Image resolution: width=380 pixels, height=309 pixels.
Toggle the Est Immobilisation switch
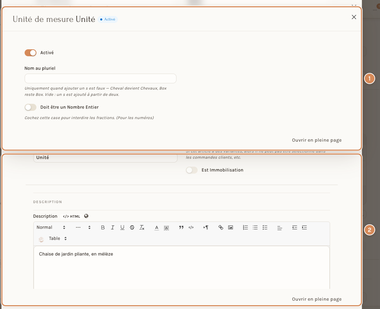pos(192,170)
